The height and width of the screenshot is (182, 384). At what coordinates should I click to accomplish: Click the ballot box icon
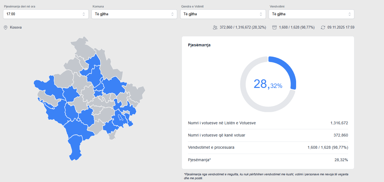(x=274, y=27)
